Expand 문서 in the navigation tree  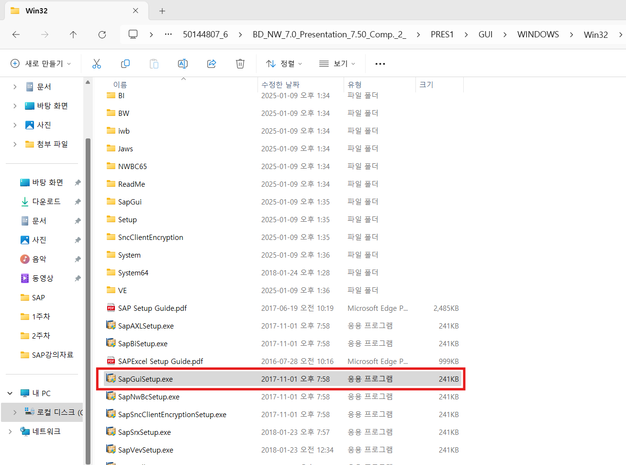tap(15, 87)
